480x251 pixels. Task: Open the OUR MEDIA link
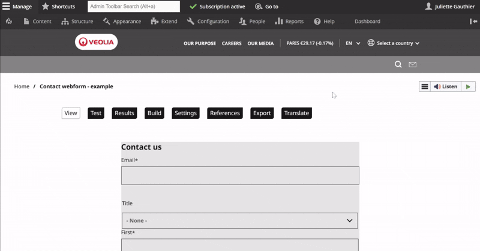click(260, 43)
